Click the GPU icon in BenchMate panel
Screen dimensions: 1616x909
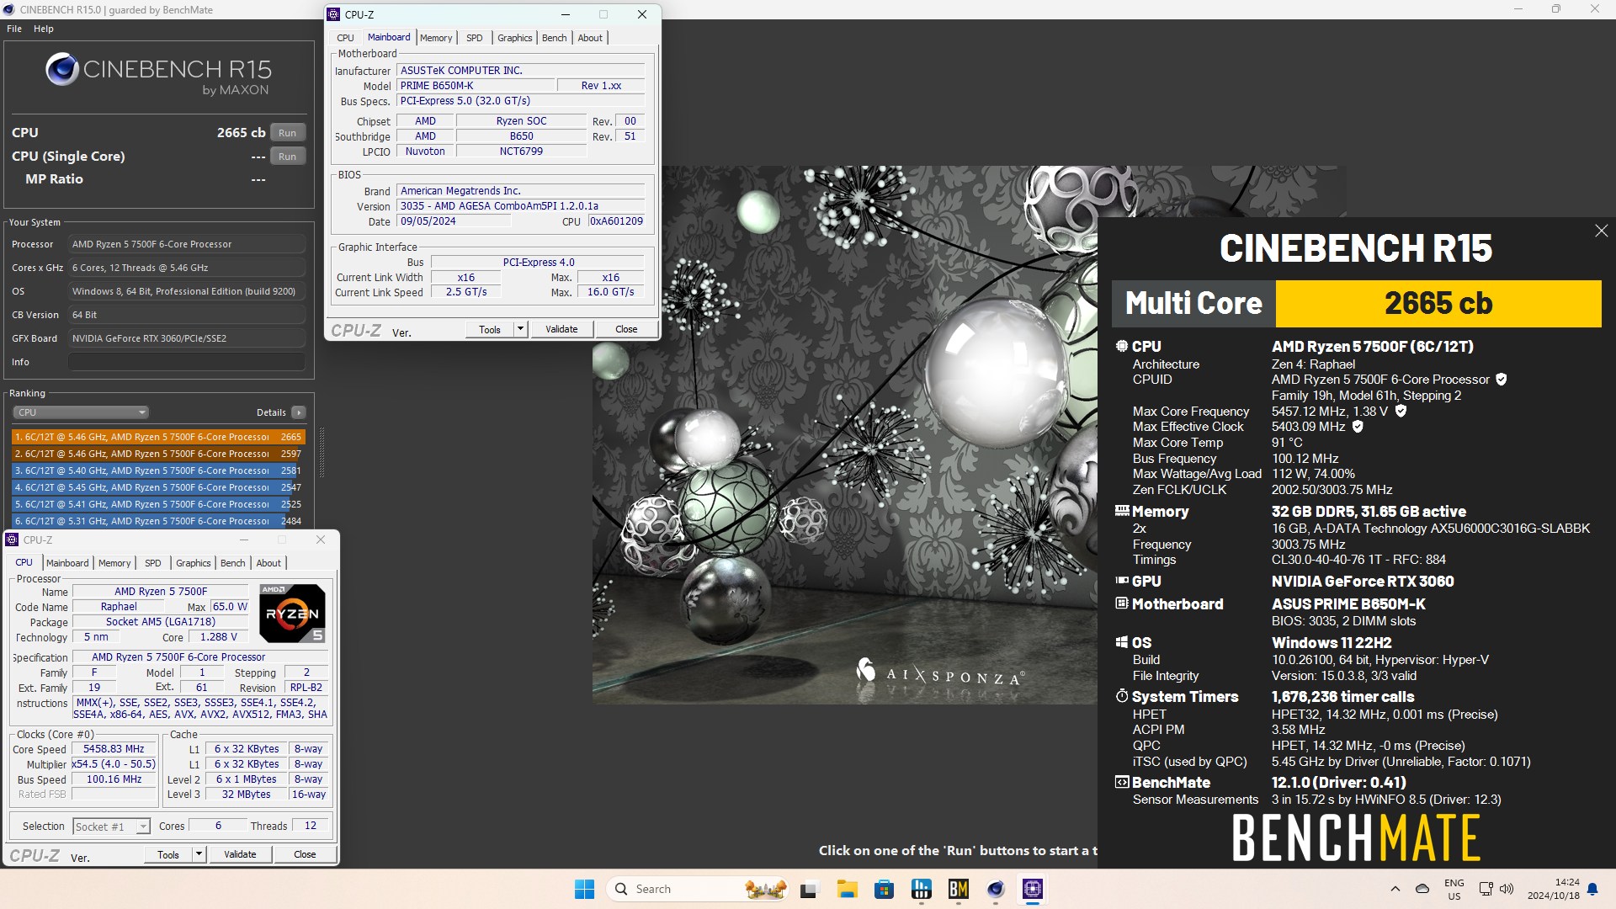(1122, 581)
